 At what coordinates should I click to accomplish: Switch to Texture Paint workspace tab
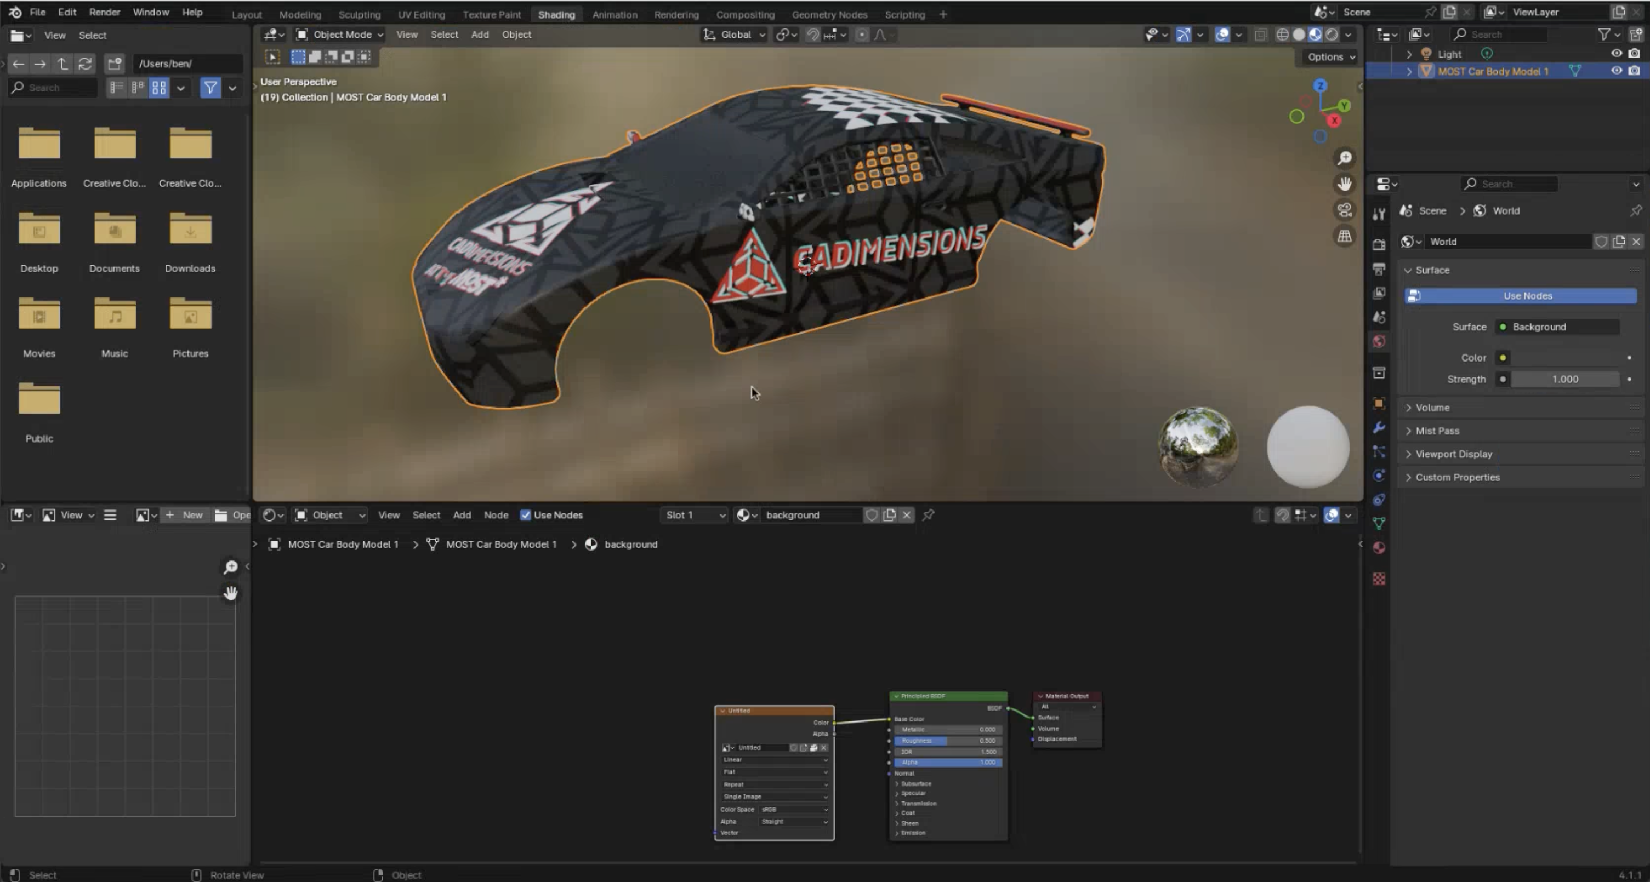point(492,14)
